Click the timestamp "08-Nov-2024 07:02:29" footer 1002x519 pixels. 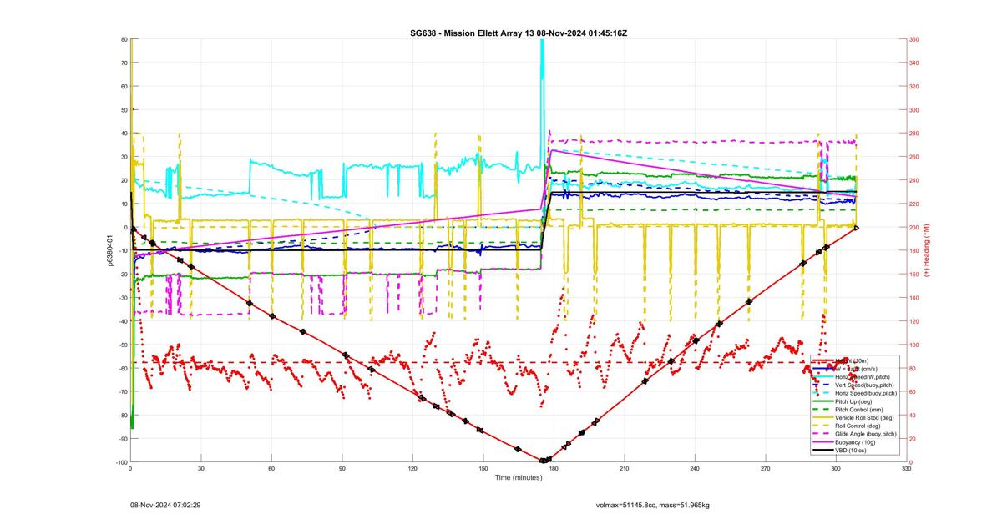(x=165, y=505)
